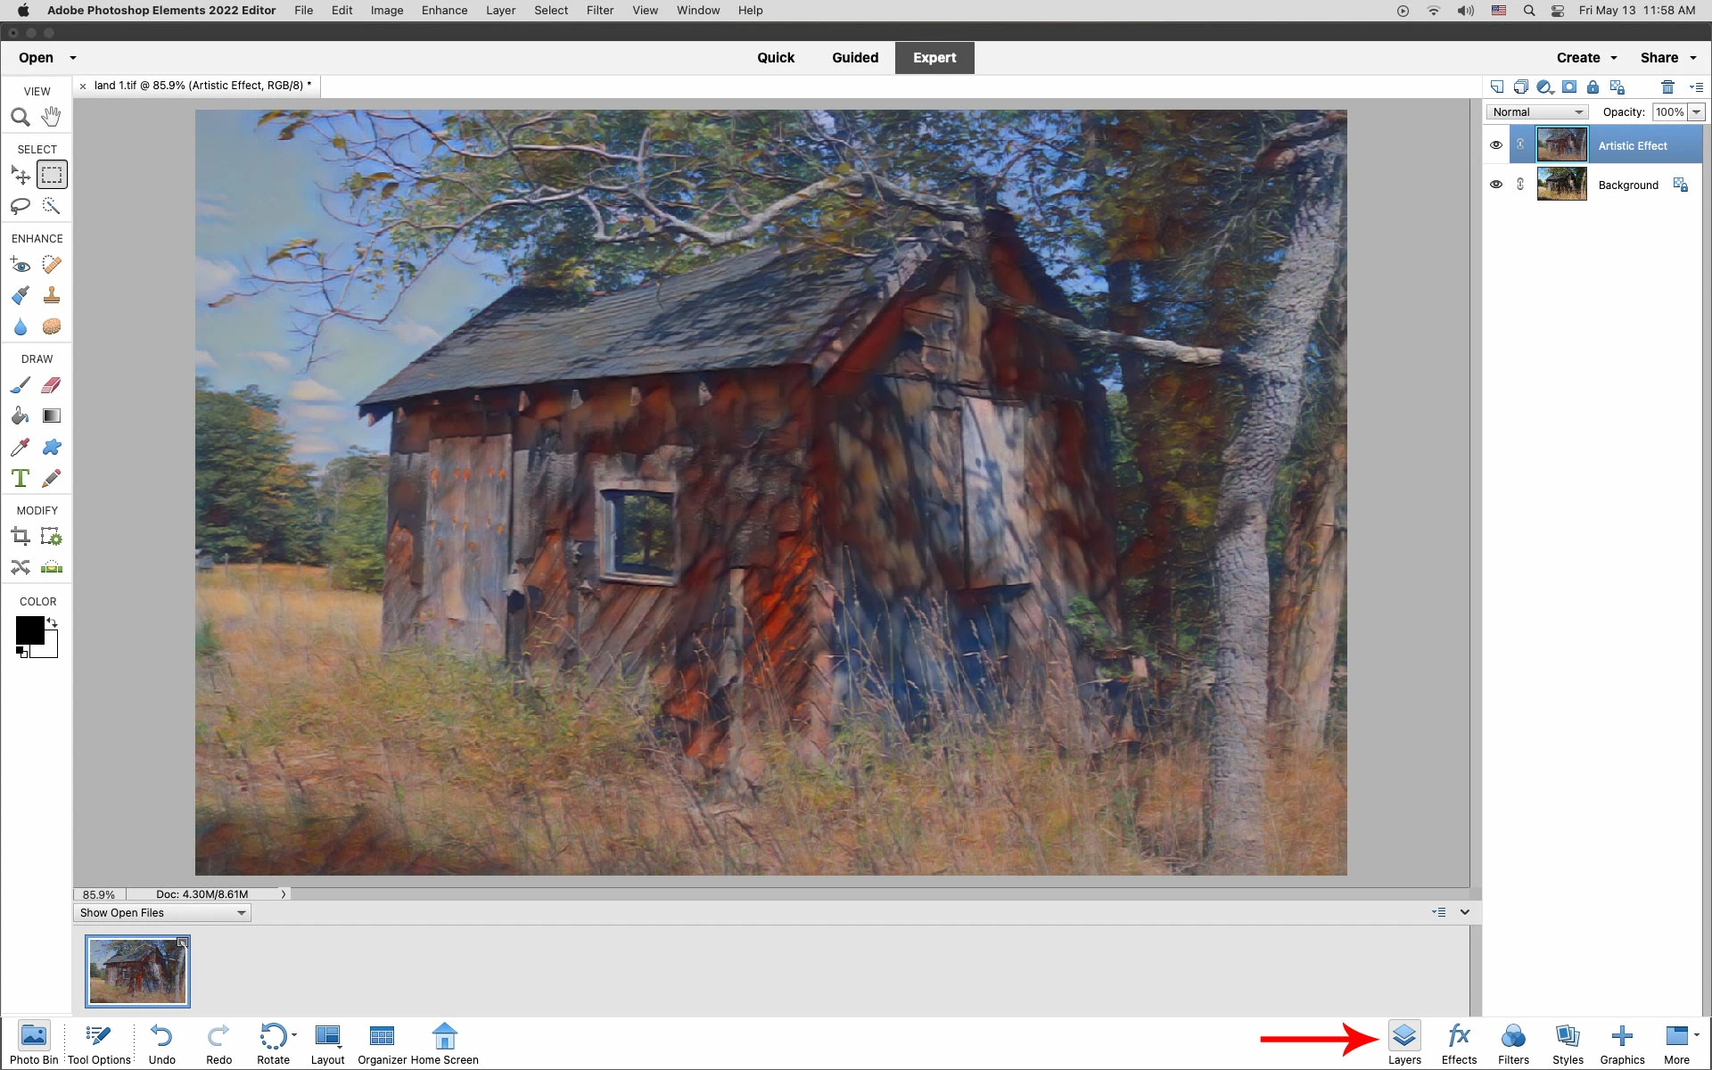Pick the Horizontal Type tool
This screenshot has width=1712, height=1070.
pyautogui.click(x=20, y=478)
